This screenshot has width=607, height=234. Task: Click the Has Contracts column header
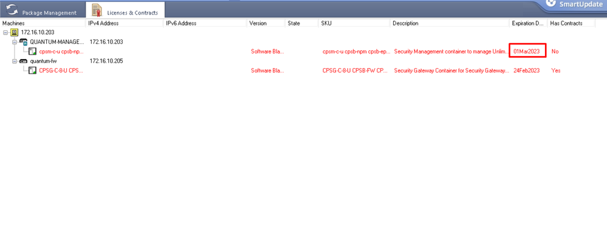point(571,23)
